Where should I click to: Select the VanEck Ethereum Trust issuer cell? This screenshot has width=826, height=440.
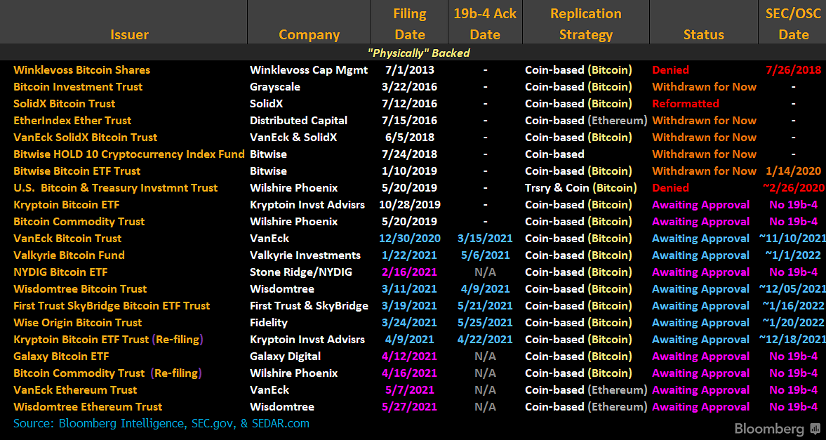point(75,390)
